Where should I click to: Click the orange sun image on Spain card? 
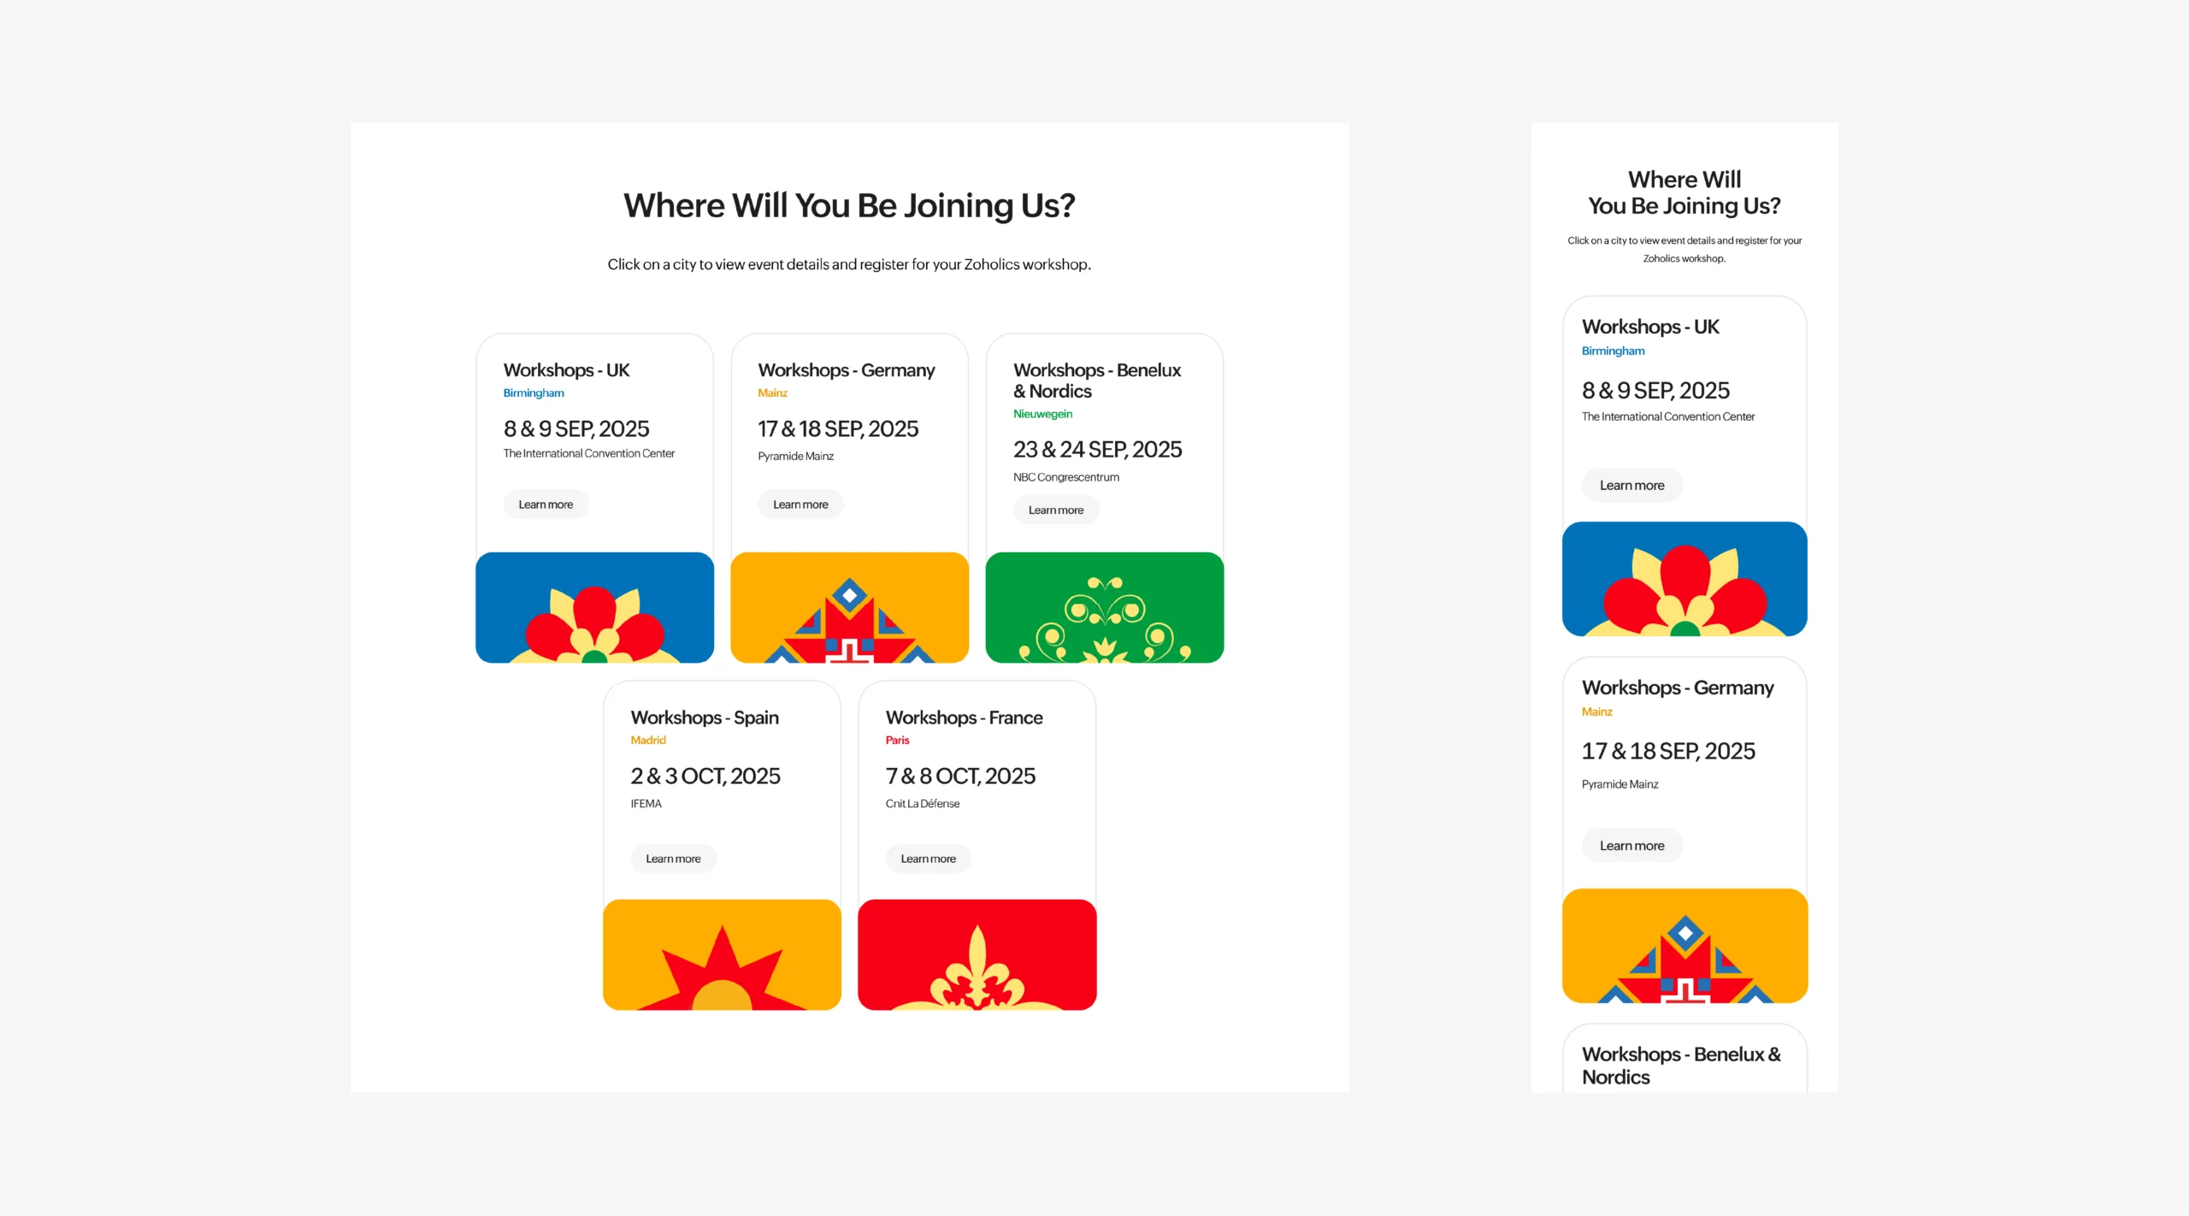click(722, 954)
